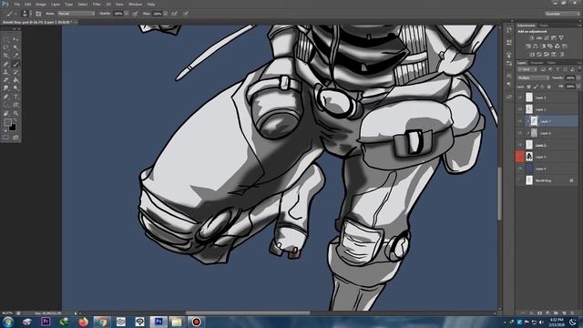This screenshot has width=583, height=328.
Task: Open the Filter menu
Action: pyautogui.click(x=97, y=4)
